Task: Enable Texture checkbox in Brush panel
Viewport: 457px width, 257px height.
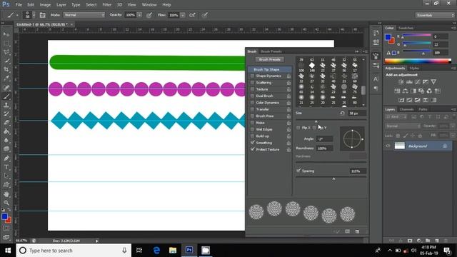Action: click(252, 89)
